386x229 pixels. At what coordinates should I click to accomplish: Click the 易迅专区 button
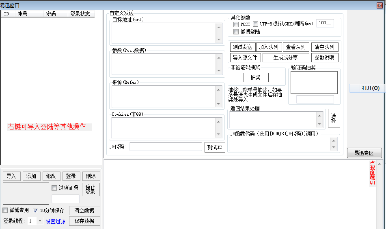364,153
